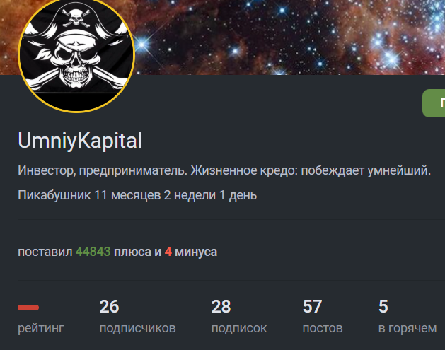This screenshot has width=445, height=350.
Task: Open the 57 posts count
Action: [312, 307]
